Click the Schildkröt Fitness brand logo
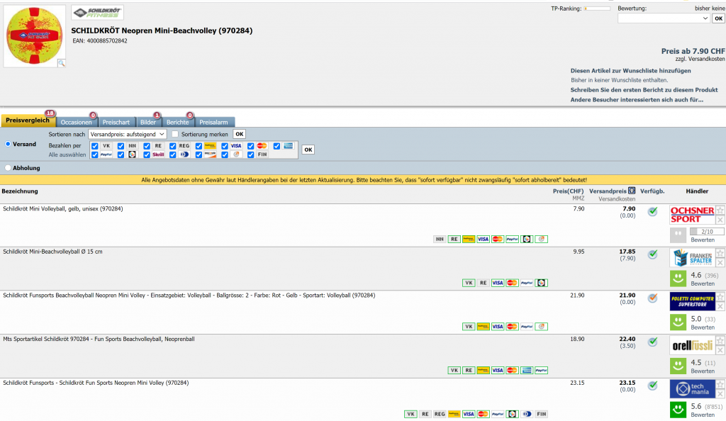726x421 pixels. pos(97,13)
